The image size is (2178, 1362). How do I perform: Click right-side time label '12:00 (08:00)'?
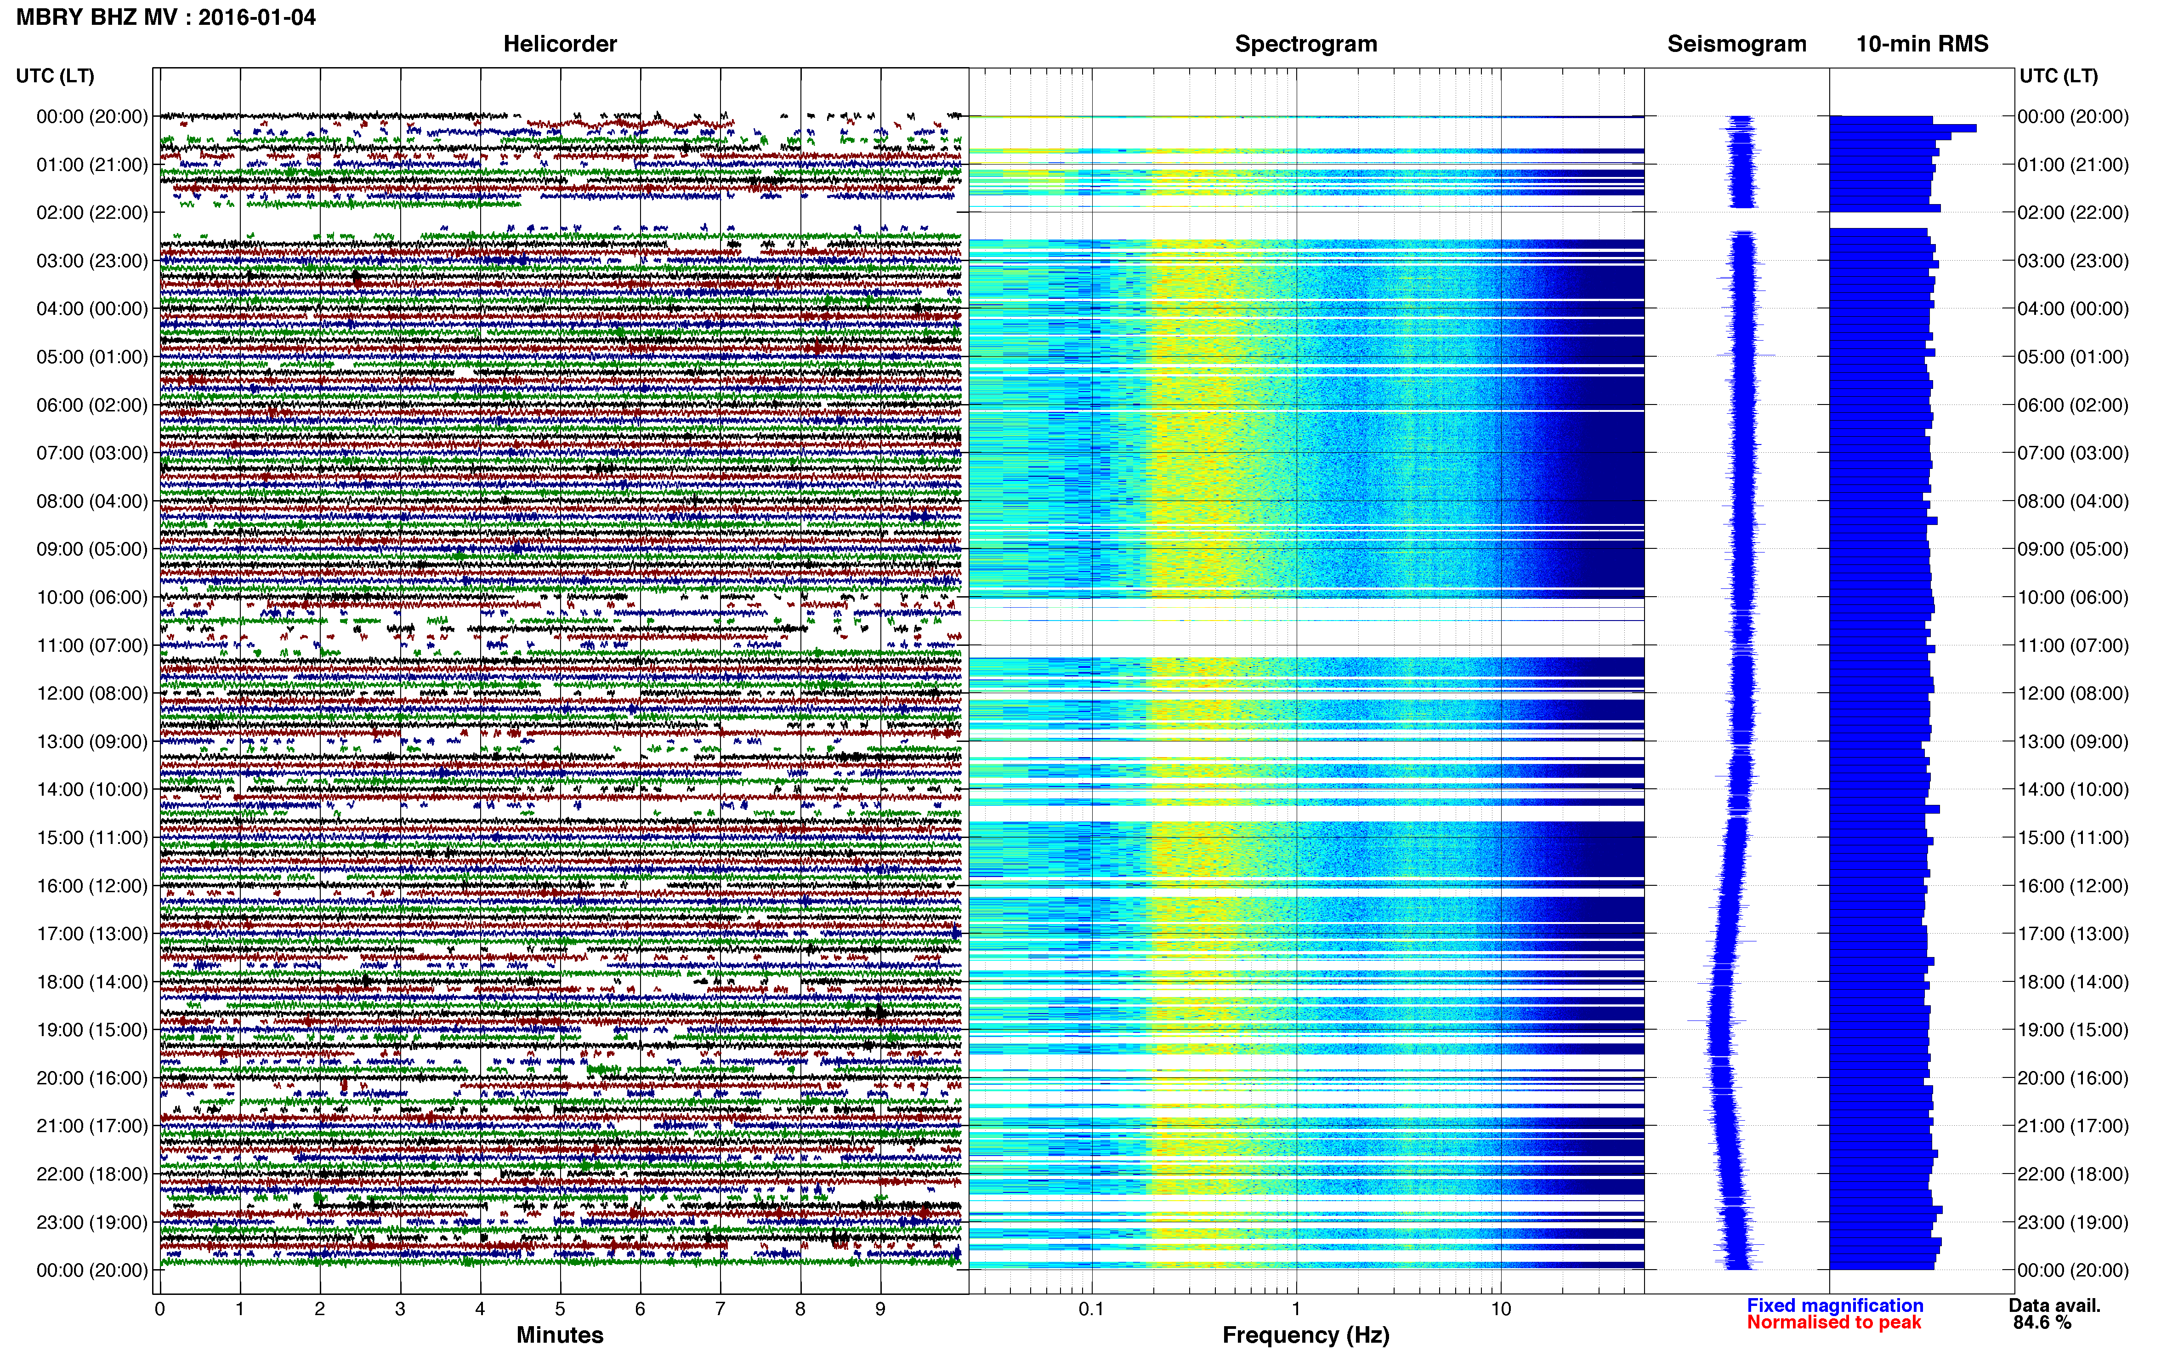[2073, 694]
